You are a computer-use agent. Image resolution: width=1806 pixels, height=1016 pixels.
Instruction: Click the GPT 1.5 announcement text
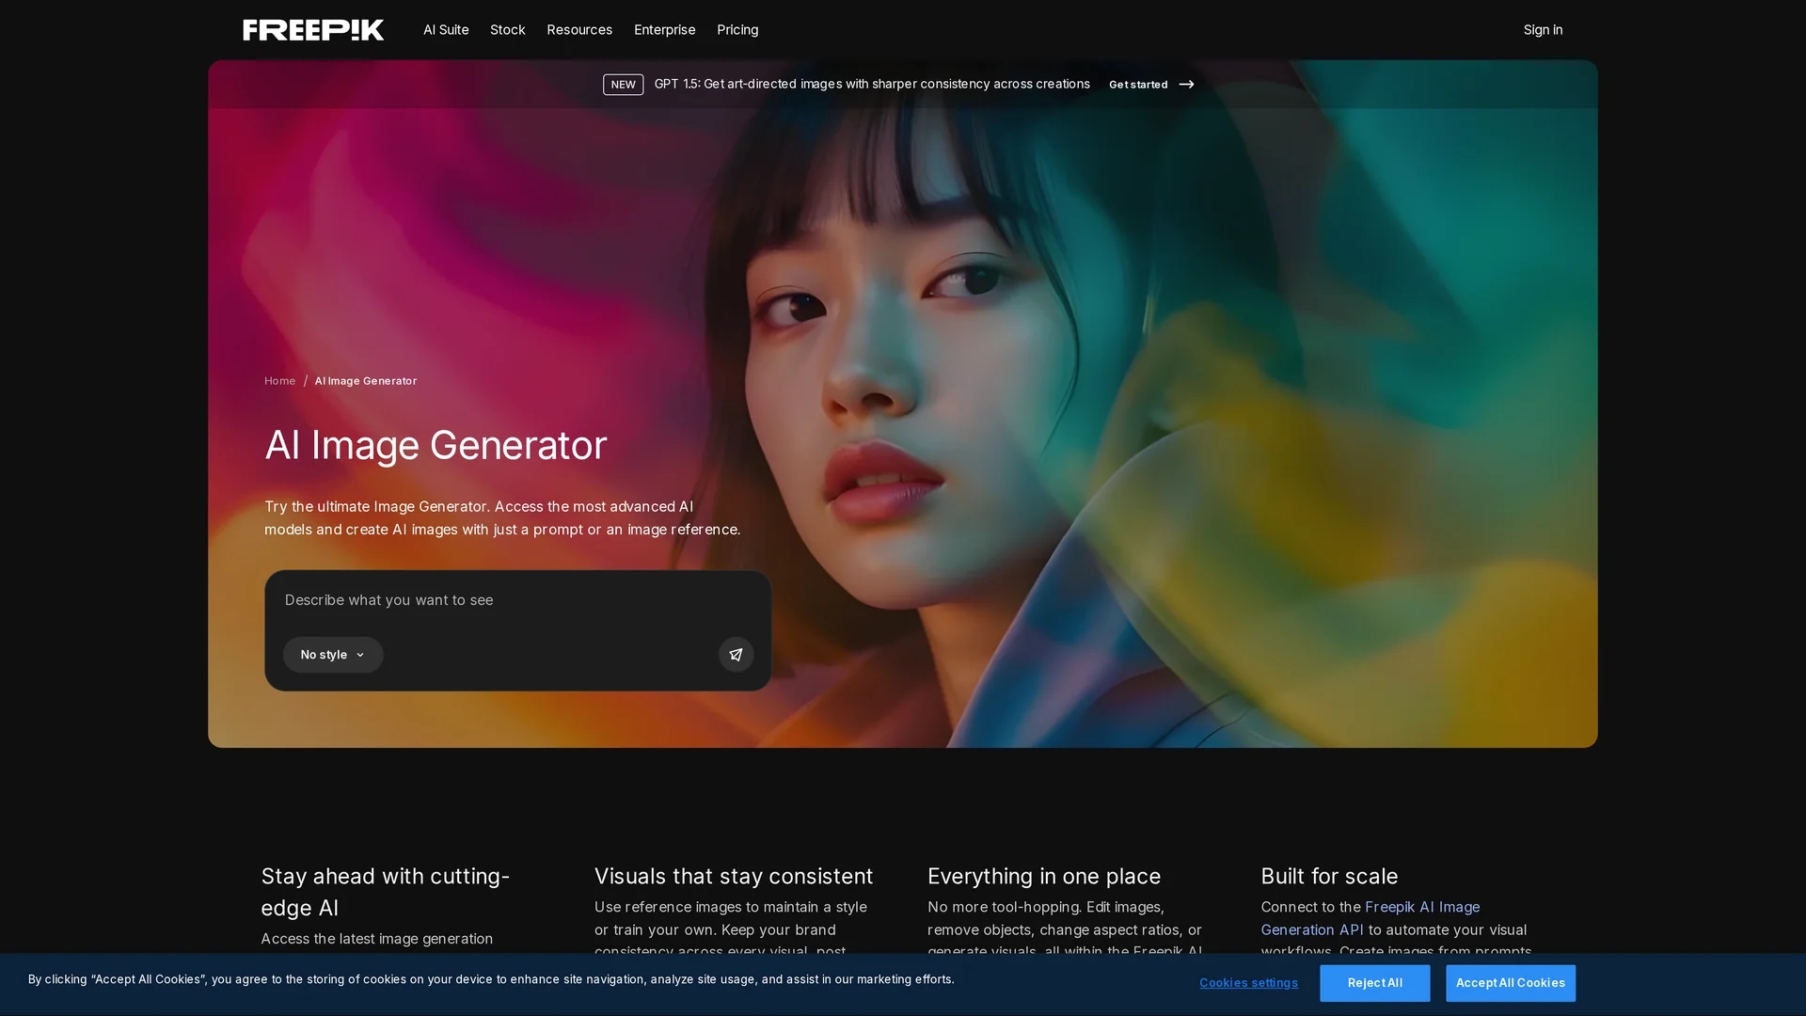[x=872, y=84]
